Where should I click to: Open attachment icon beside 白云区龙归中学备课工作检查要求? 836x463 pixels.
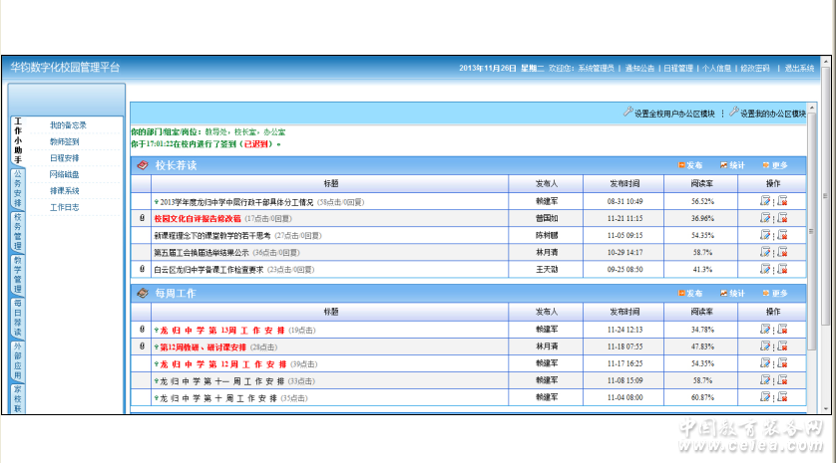coord(141,269)
